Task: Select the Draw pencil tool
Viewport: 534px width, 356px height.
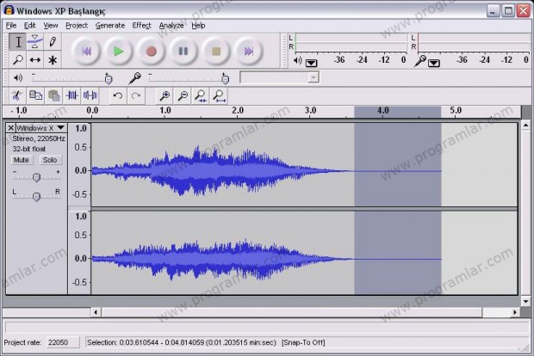Action: coord(53,42)
